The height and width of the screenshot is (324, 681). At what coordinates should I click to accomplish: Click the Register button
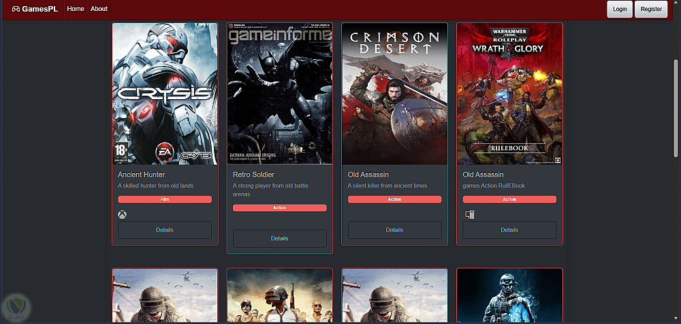tap(651, 9)
